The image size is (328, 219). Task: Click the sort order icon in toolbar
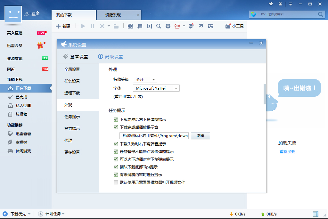[140, 26]
